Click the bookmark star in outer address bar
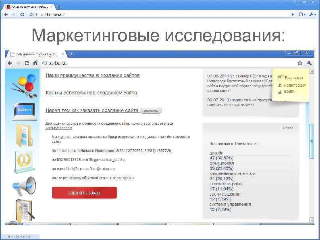This screenshot has height=240, width=320. tap(31, 15)
